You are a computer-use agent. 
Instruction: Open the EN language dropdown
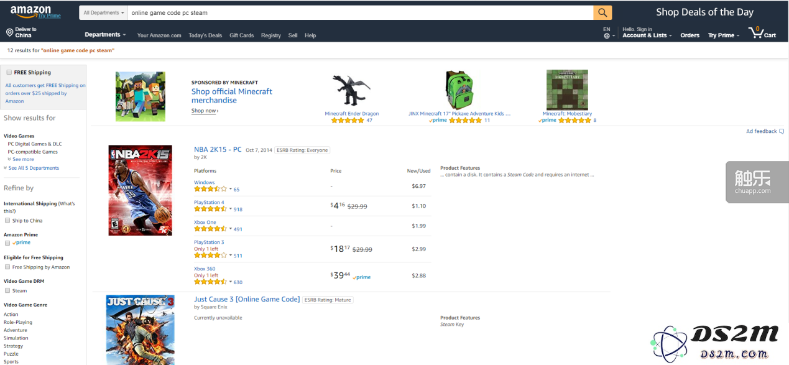click(x=609, y=32)
